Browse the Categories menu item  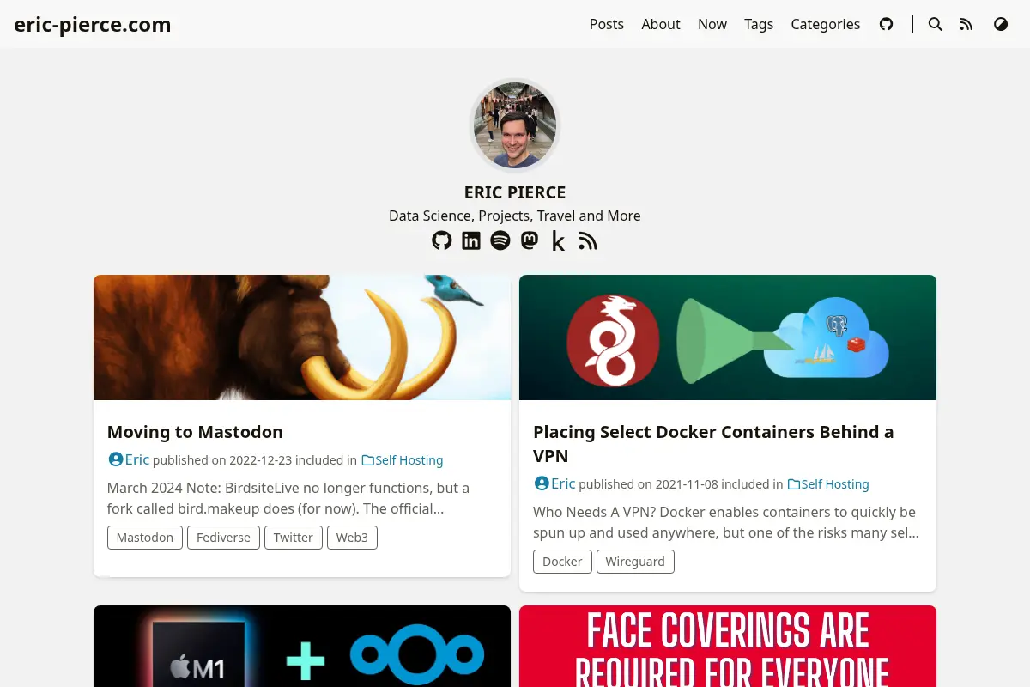tap(826, 24)
